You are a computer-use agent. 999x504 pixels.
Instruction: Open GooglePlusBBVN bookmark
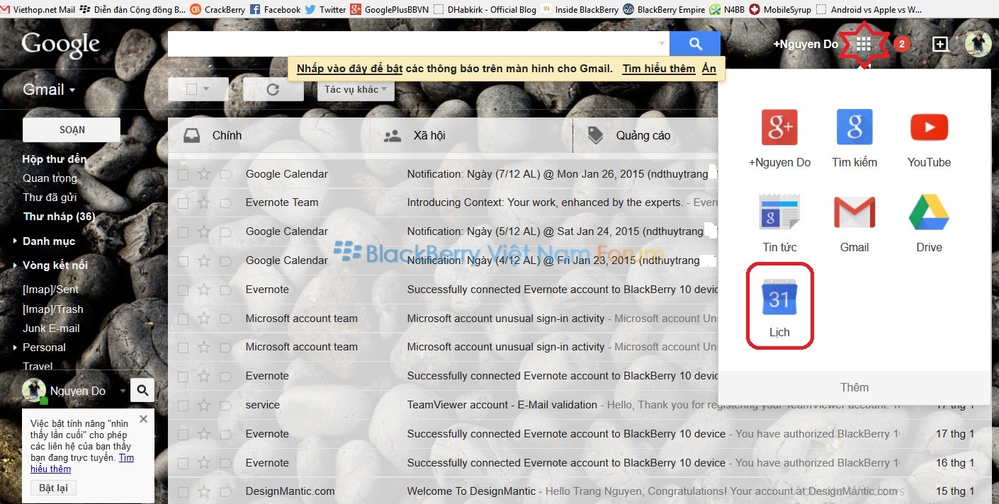pyautogui.click(x=389, y=9)
